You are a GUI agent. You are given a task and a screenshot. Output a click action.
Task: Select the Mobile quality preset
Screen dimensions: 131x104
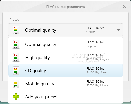65,84
